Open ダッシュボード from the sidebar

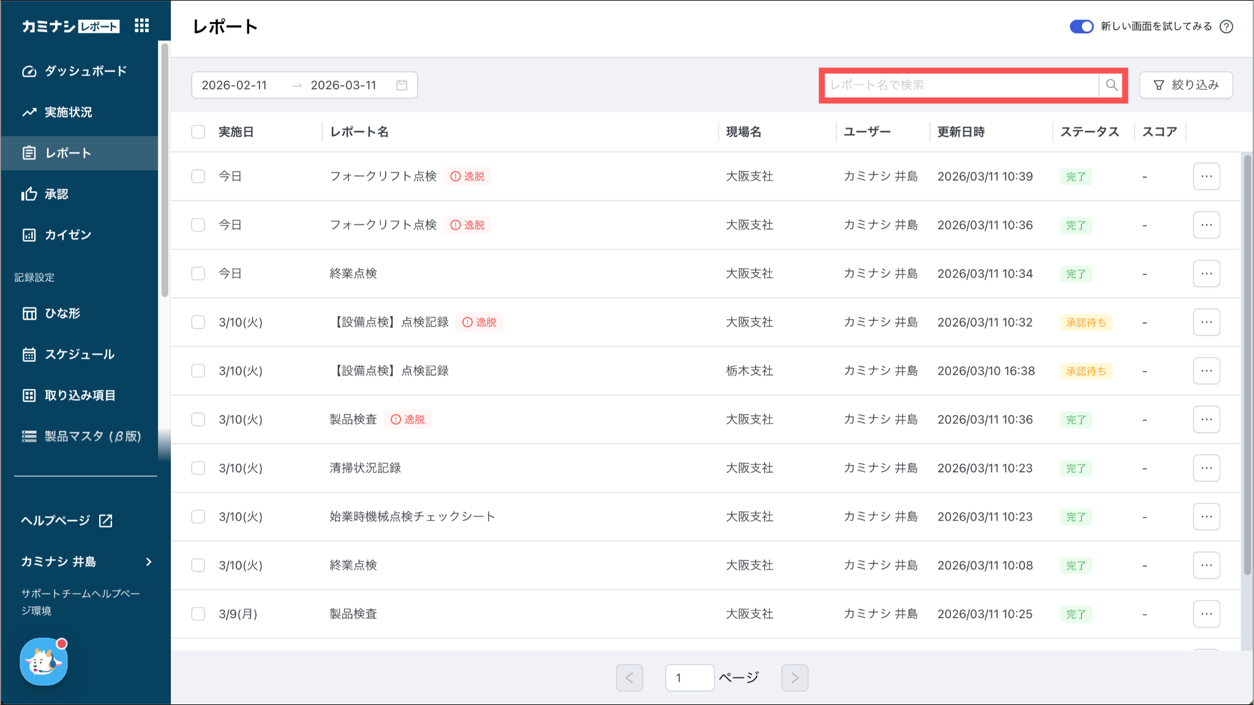[x=85, y=71]
